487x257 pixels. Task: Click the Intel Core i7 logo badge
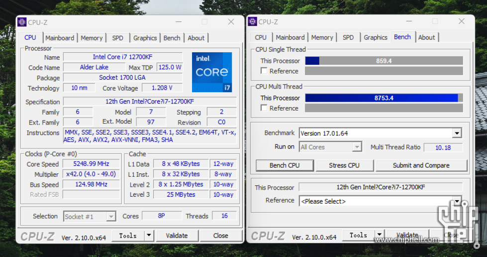tap(212, 72)
